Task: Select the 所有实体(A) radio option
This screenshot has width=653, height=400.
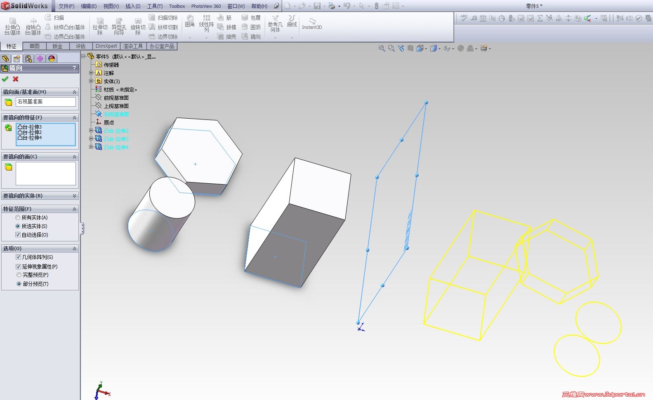Action: pyautogui.click(x=31, y=218)
